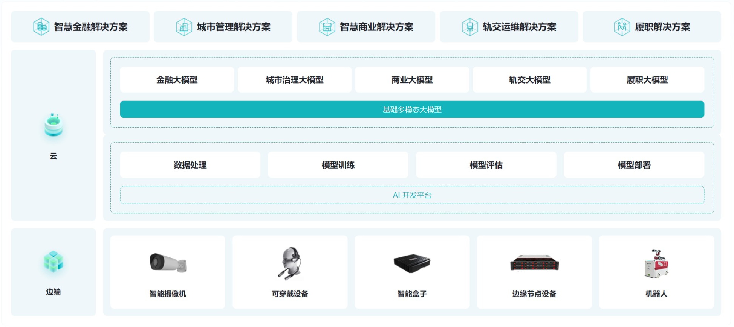Select the 可穿戴设备 headset image
This screenshot has width=734, height=327.
click(x=290, y=263)
